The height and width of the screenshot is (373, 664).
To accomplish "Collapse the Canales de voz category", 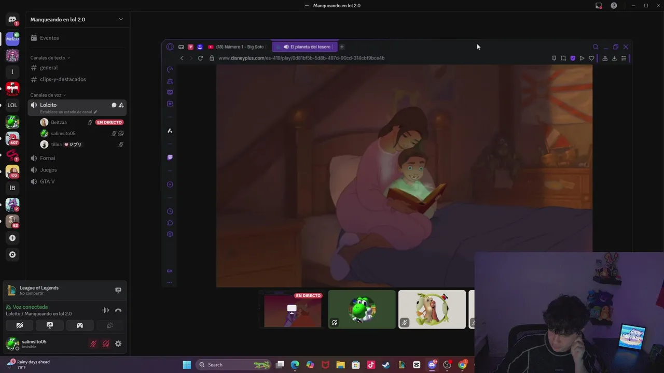I will tap(48, 95).
